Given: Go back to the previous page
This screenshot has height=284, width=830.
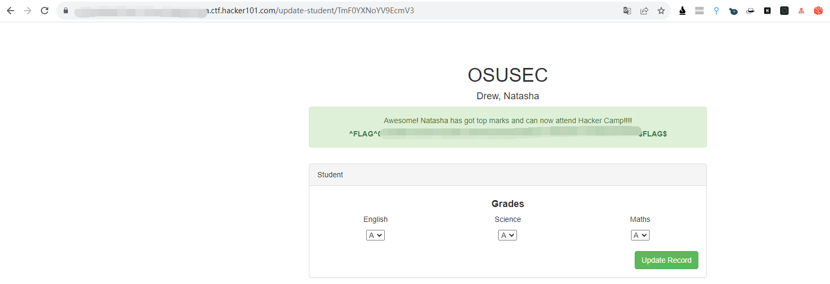Looking at the screenshot, I should click(11, 11).
